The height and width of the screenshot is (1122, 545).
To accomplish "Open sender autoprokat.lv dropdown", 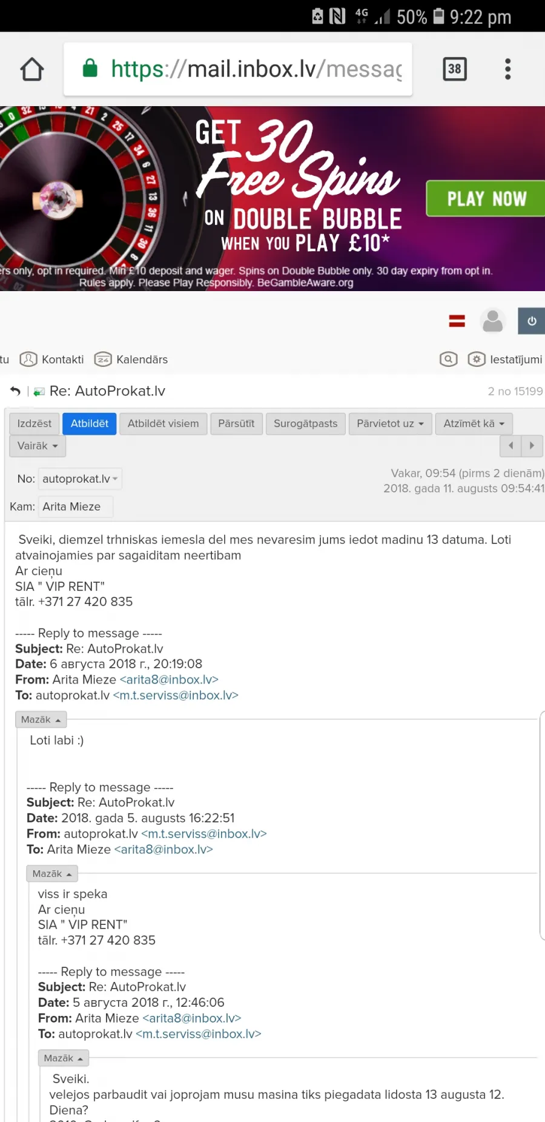I will [x=80, y=479].
